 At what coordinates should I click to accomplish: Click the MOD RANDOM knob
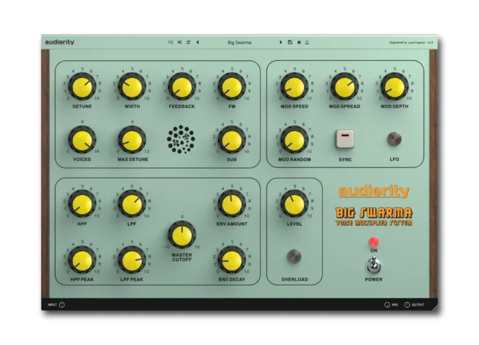click(294, 140)
